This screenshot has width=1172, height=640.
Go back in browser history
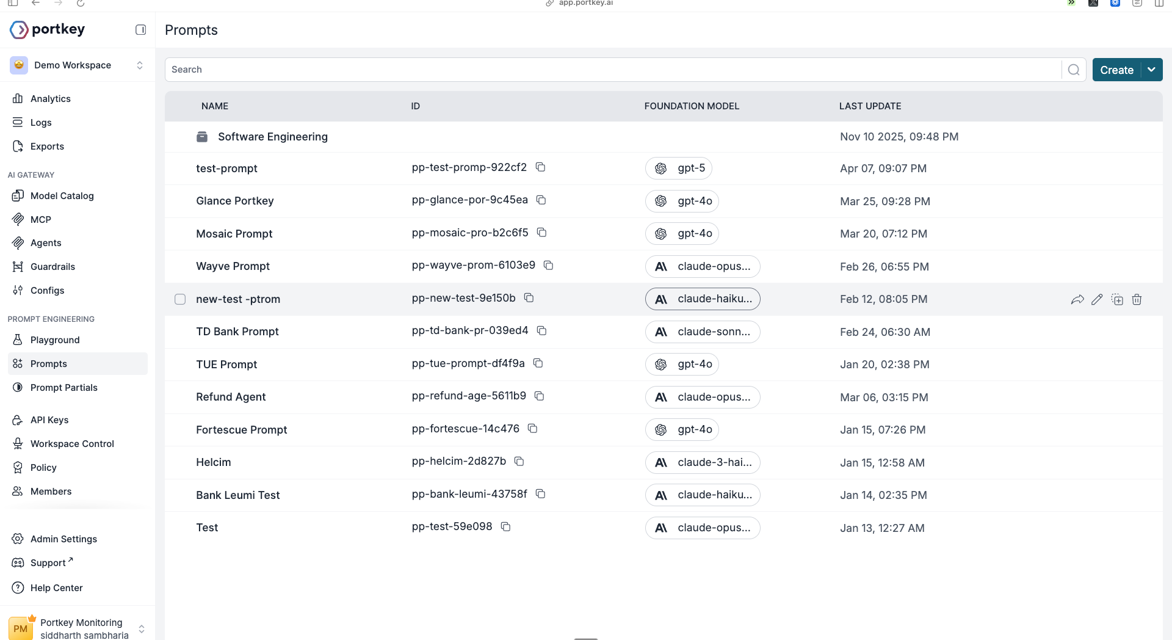pos(35,3)
